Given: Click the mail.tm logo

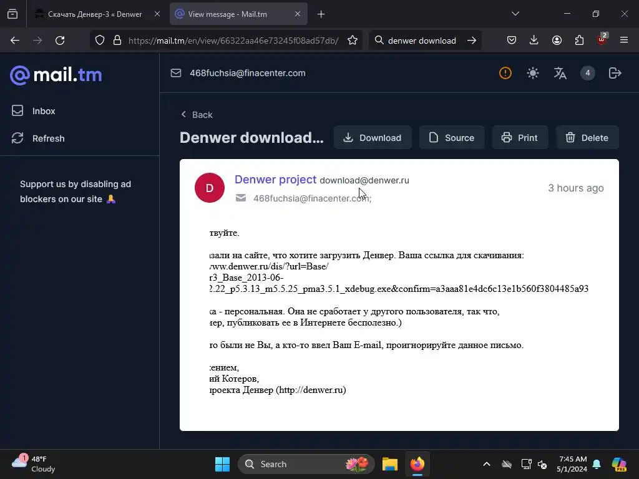Looking at the screenshot, I should point(56,75).
